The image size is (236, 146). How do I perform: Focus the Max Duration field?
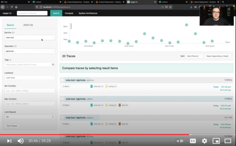tap(30, 104)
